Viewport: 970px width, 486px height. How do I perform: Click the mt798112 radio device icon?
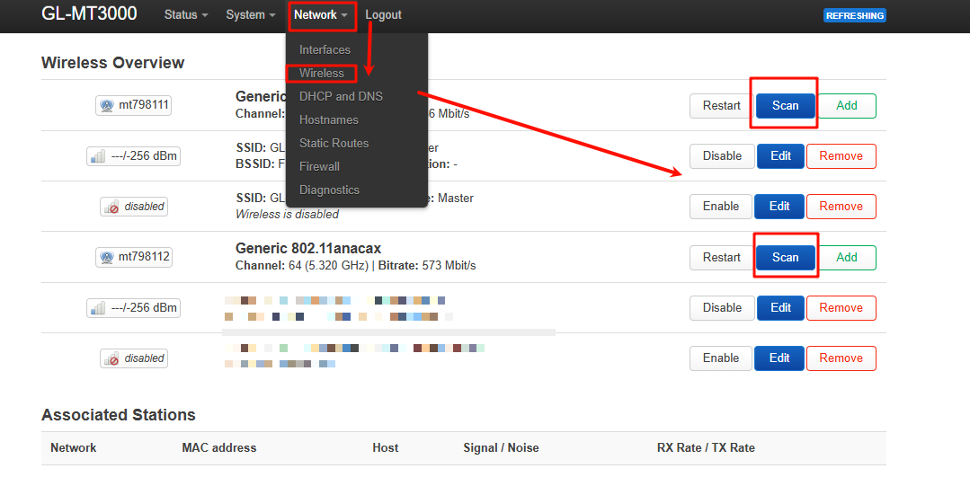[x=108, y=257]
